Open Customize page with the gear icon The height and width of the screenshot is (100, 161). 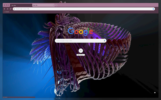coord(155,92)
